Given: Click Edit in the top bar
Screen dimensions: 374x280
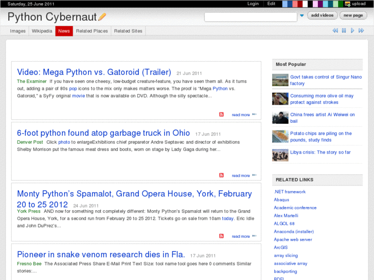Looking at the screenshot, I should point(271,4).
